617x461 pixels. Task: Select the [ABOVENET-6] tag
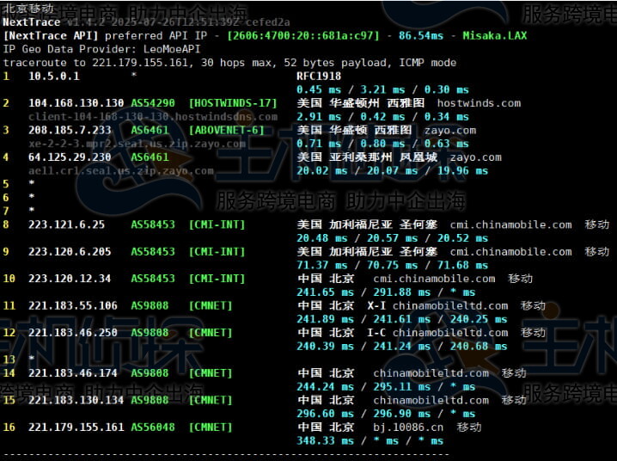click(227, 131)
